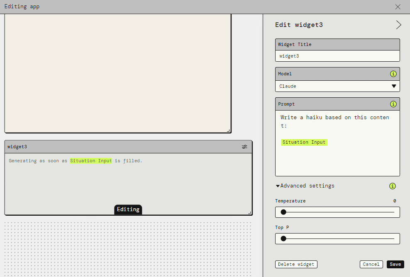Screen dimensions: 410x277
Task: Click the 'Generating as soon as' text
Action: tap(38, 161)
